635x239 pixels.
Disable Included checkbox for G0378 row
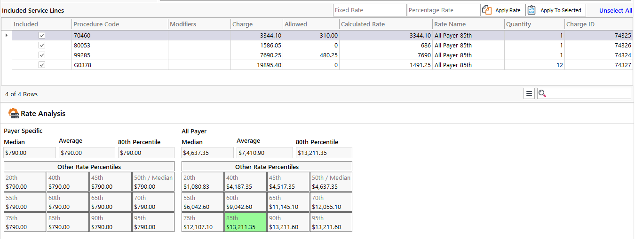click(42, 65)
